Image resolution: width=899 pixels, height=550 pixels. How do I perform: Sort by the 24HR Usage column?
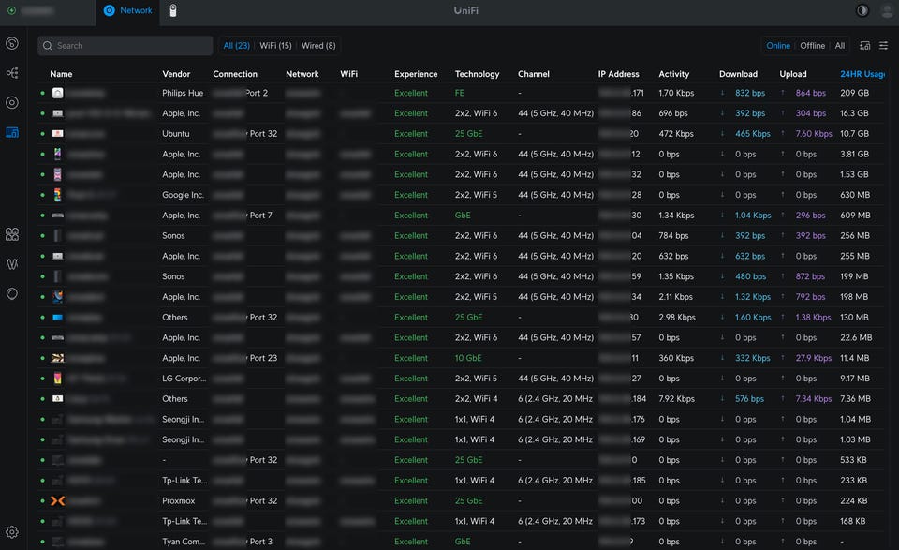click(862, 74)
